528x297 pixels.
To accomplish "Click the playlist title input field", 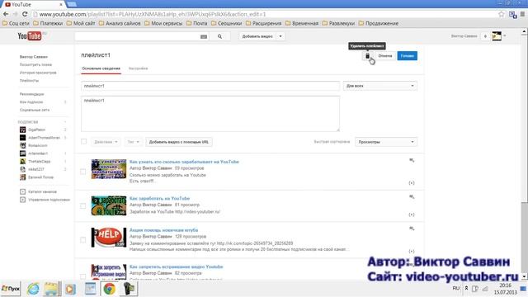I will [x=210, y=86].
